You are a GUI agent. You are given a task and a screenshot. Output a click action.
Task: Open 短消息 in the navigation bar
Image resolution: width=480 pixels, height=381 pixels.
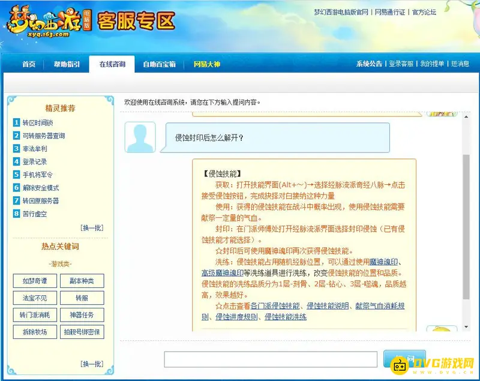pyautogui.click(x=460, y=64)
